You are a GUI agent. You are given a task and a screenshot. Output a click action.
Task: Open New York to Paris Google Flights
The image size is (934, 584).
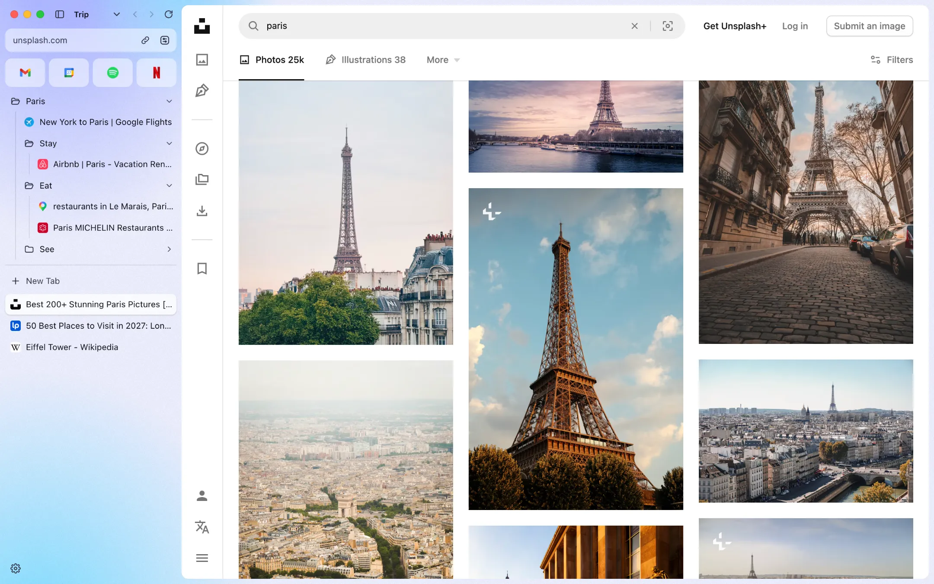[98, 122]
